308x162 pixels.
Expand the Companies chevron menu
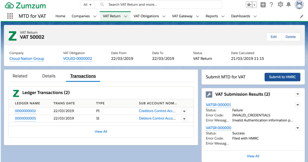pyautogui.click(x=95, y=16)
